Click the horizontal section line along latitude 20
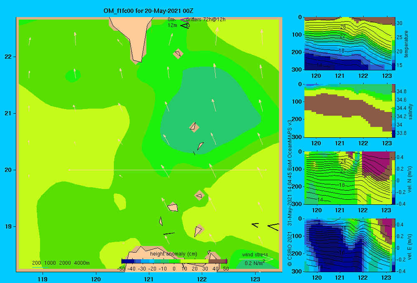The width and height of the screenshot is (417, 283). (x=168, y=170)
